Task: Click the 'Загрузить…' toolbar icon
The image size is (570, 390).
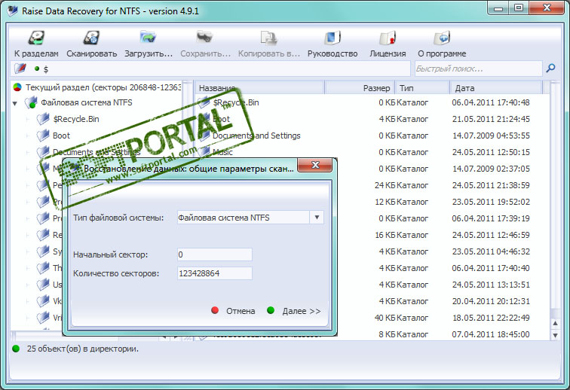Action: pos(148,38)
